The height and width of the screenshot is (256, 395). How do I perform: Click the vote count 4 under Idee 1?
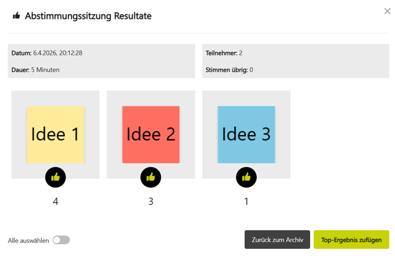(55, 202)
